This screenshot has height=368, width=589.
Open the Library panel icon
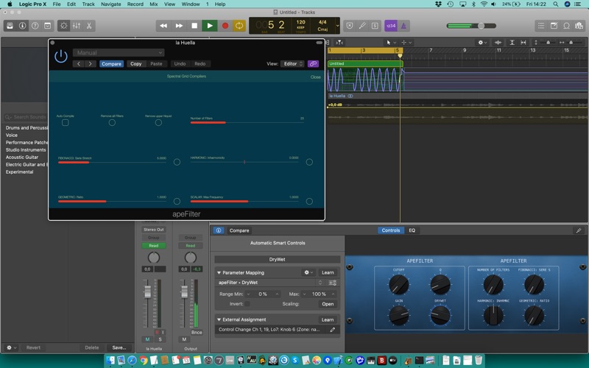pyautogui.click(x=10, y=26)
